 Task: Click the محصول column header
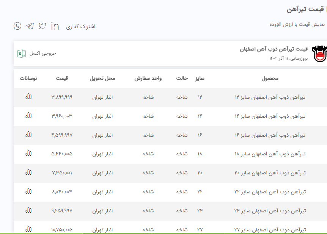(270, 78)
